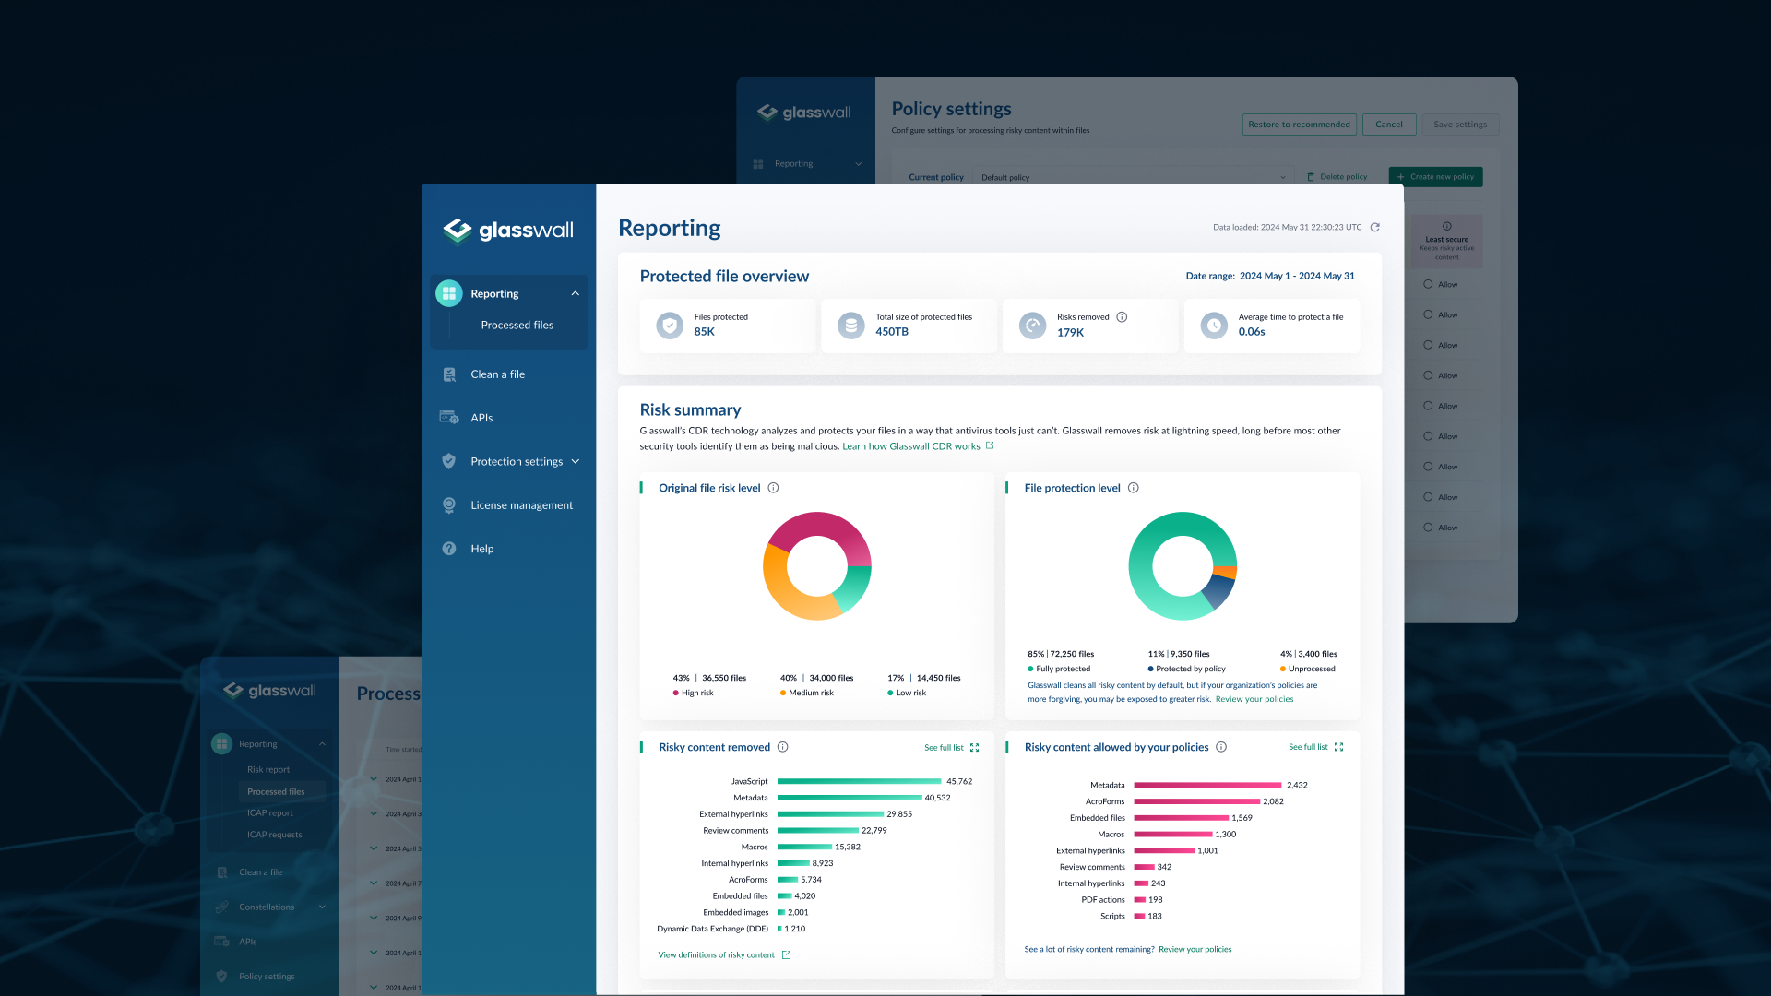
Task: Click Learn how Glasswall CDR works link
Action: pyautogui.click(x=910, y=446)
